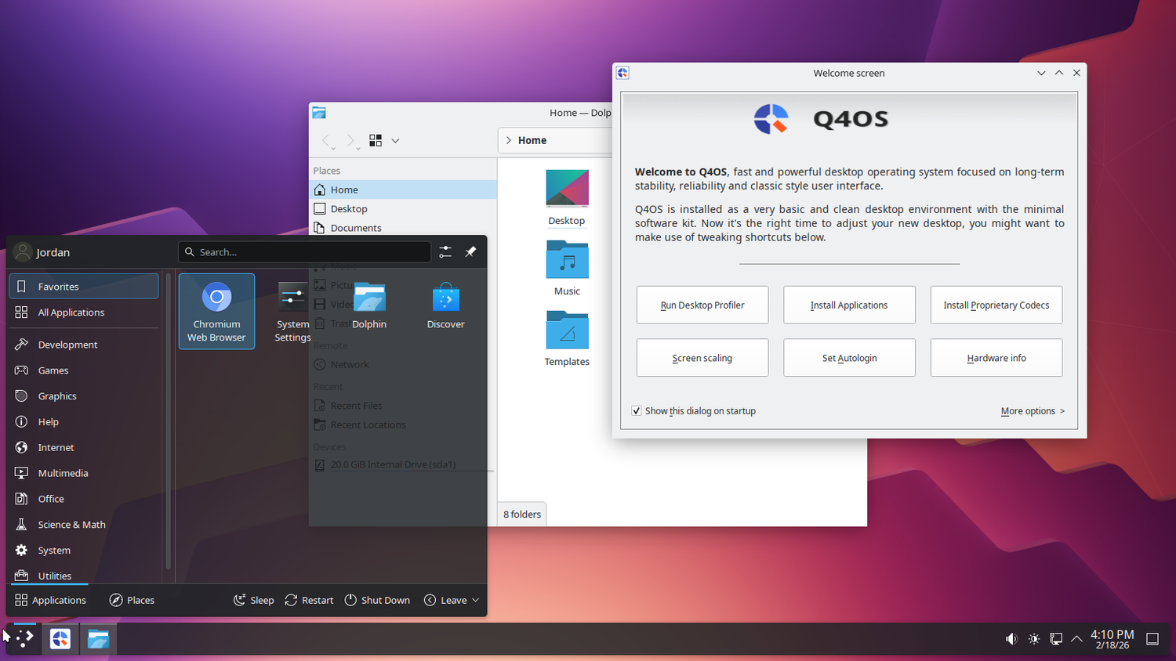The width and height of the screenshot is (1176, 661).
Task: Go back in Dolphin
Action: point(327,140)
